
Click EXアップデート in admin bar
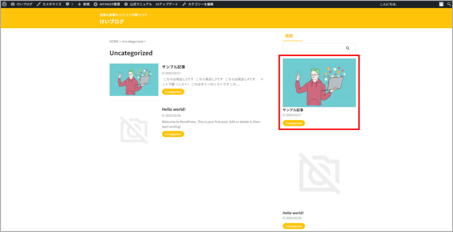167,4
